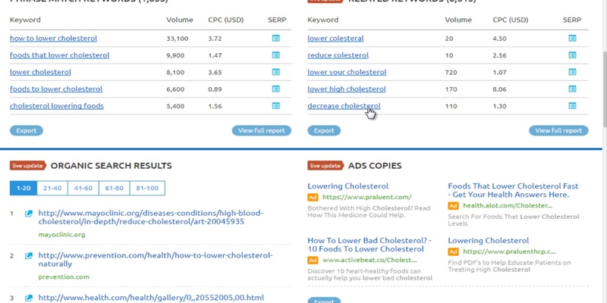
Task: Export the related keywords list
Action: click(324, 130)
